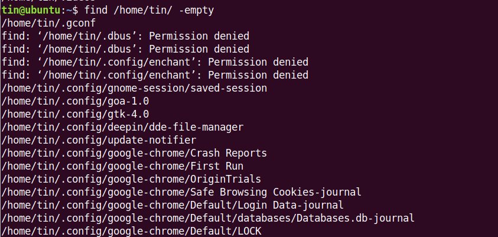Click the deepin/dde-file-manager path line

(122, 127)
